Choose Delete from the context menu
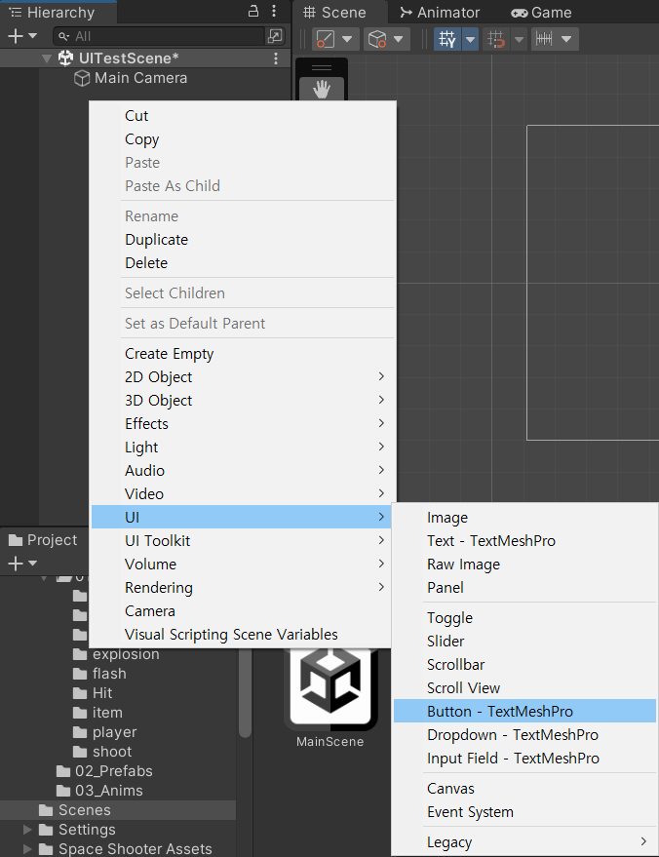The width and height of the screenshot is (659, 857). (243, 263)
